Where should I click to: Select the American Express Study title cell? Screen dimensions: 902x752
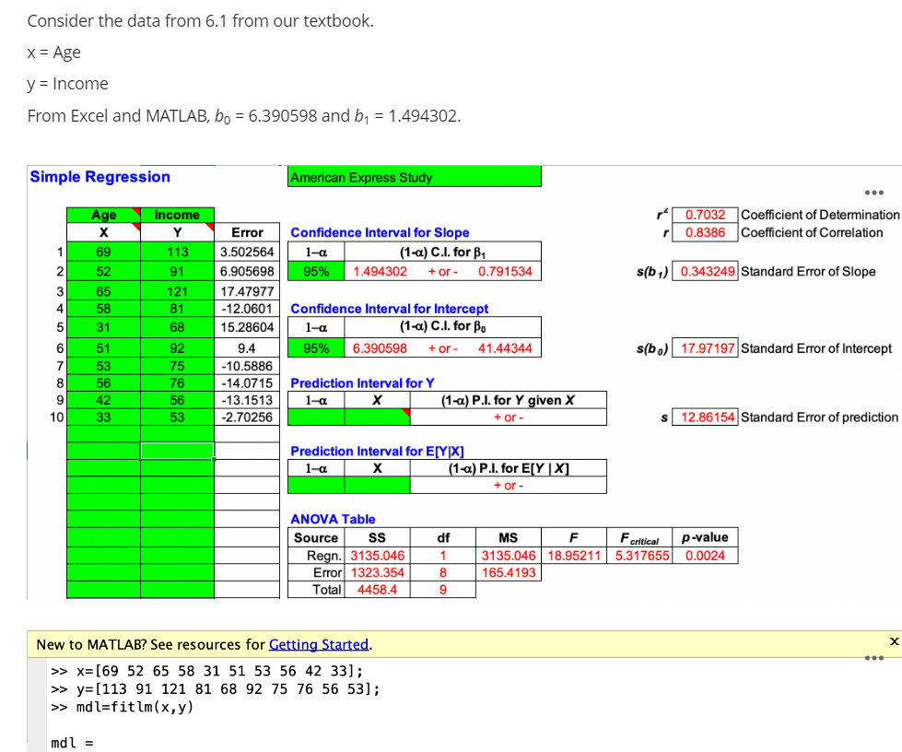coord(415,176)
